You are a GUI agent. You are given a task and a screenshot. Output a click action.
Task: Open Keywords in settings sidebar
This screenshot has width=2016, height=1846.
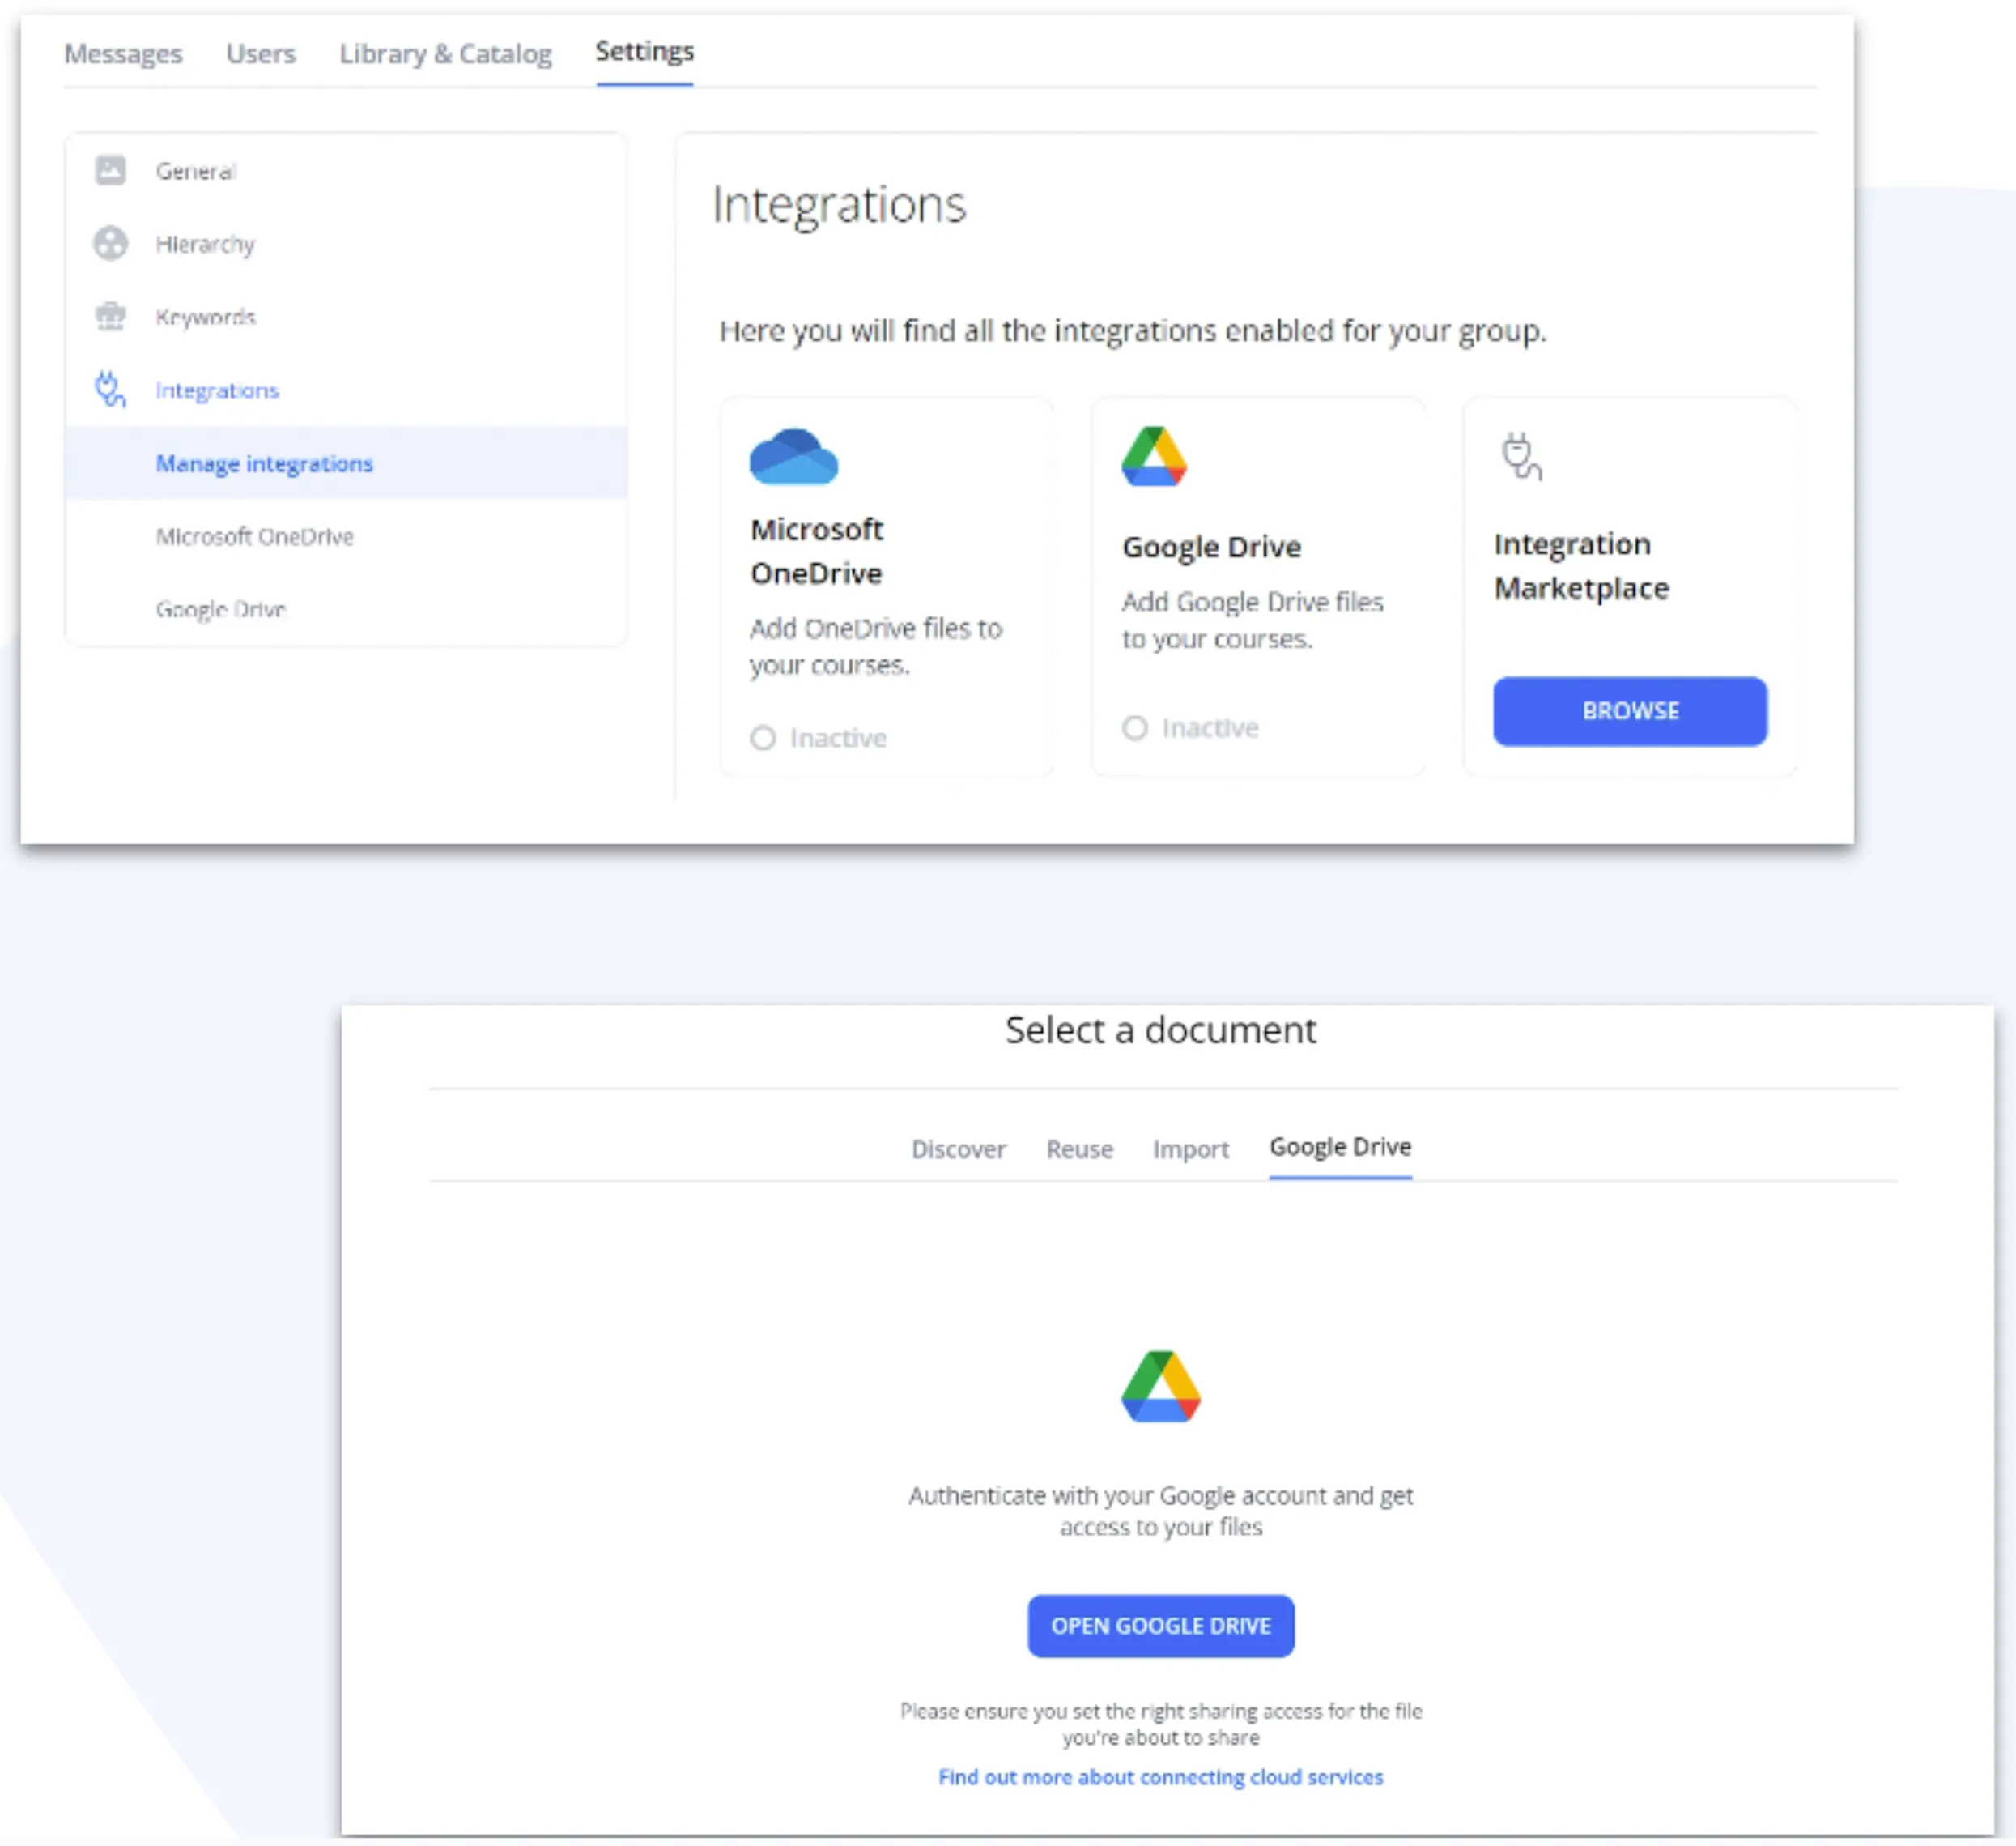coord(206,318)
